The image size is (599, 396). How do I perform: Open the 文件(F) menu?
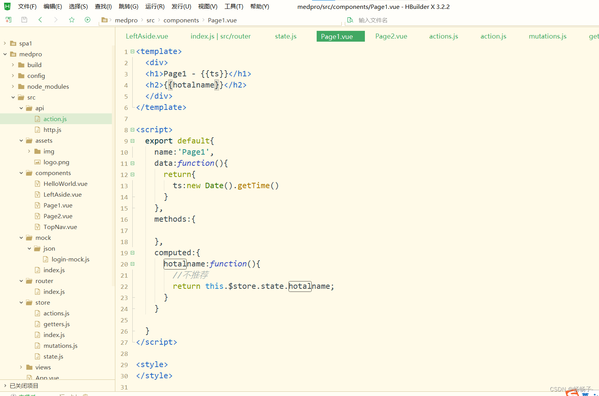point(27,7)
